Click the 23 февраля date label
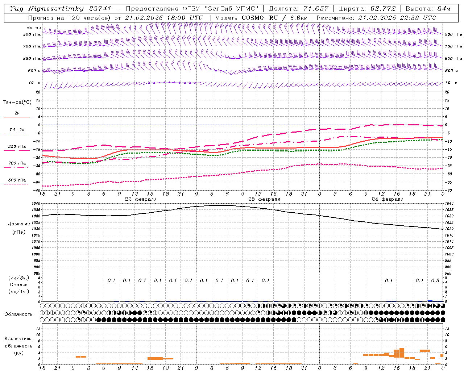 (x=264, y=199)
